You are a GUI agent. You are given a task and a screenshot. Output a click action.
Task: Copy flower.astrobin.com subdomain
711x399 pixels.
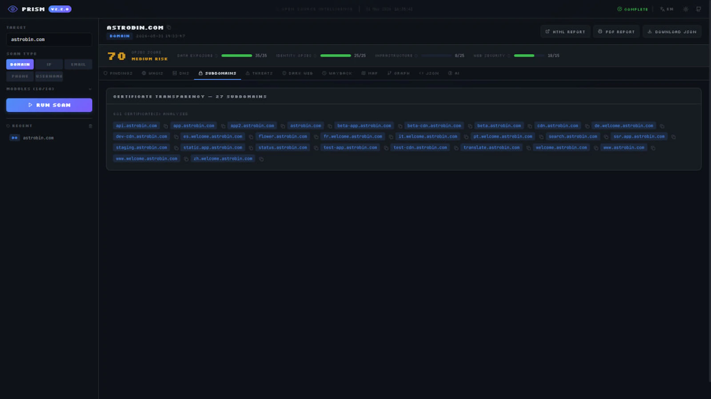(316, 137)
